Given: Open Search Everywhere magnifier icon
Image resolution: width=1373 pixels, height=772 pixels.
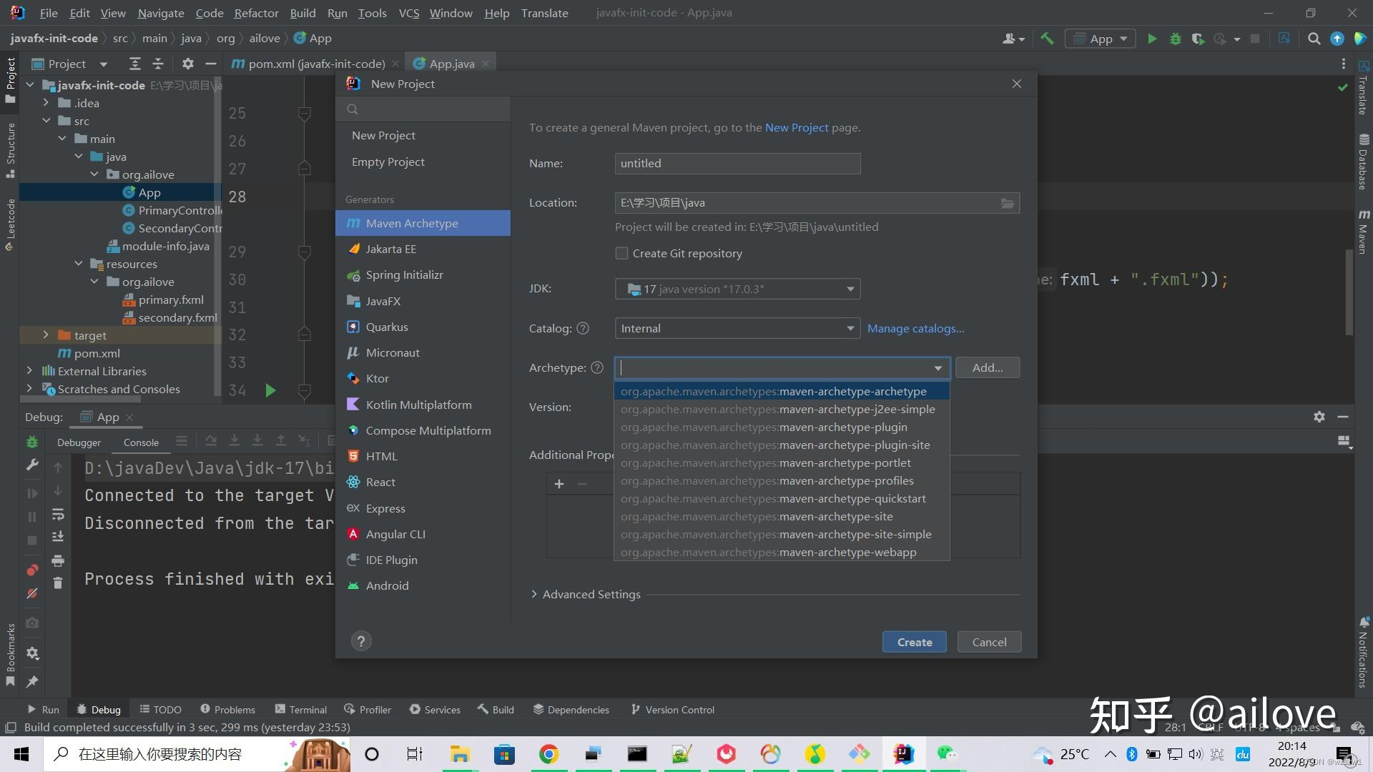Looking at the screenshot, I should [1314, 39].
